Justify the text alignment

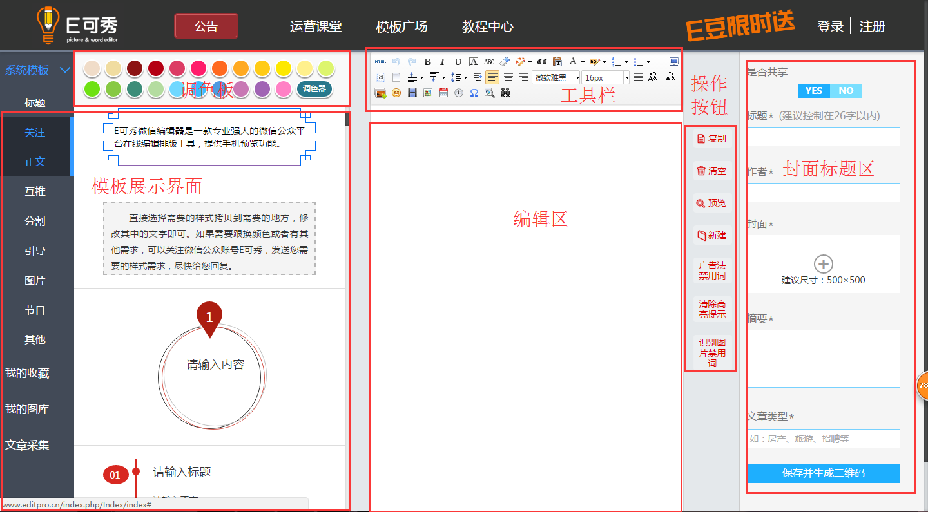pyautogui.click(x=639, y=77)
